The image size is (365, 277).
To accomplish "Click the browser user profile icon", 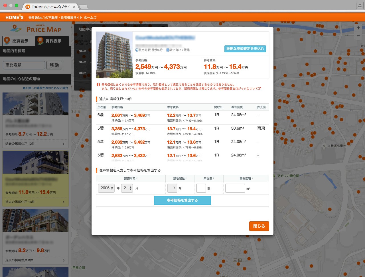I will click(x=360, y=5).
